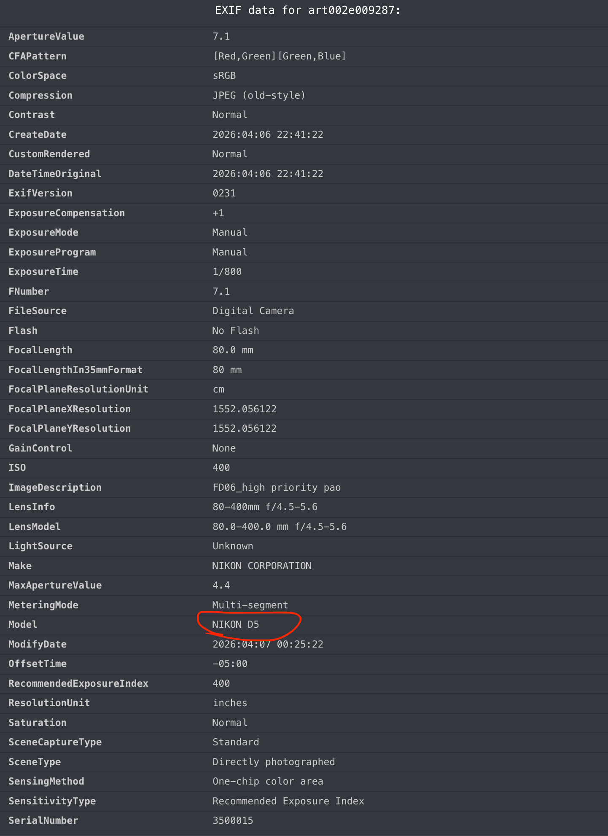Click the ExposureTime 1/800 value
This screenshot has width=608, height=836.
click(x=227, y=271)
